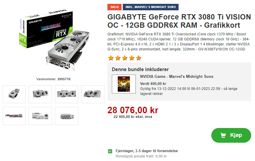255x161 pixels.
Task: Select the backplate view thumbnail
Action: (40, 116)
